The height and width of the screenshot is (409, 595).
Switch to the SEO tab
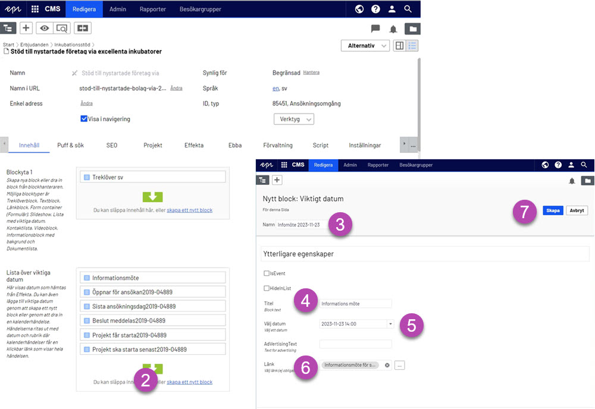click(x=112, y=145)
